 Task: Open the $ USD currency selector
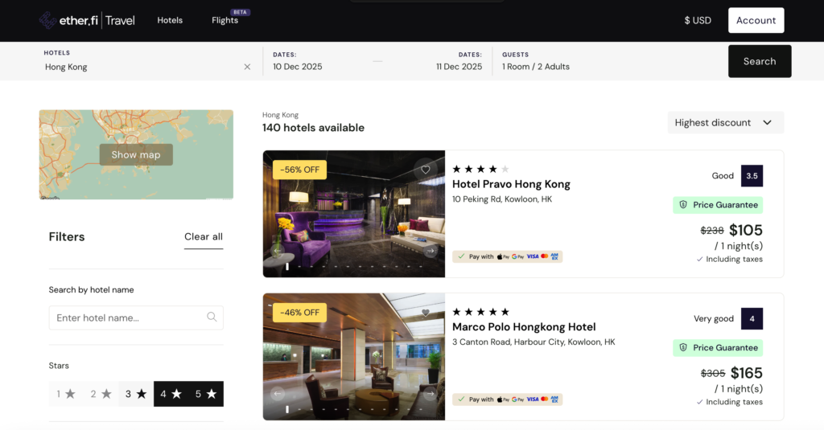point(698,20)
